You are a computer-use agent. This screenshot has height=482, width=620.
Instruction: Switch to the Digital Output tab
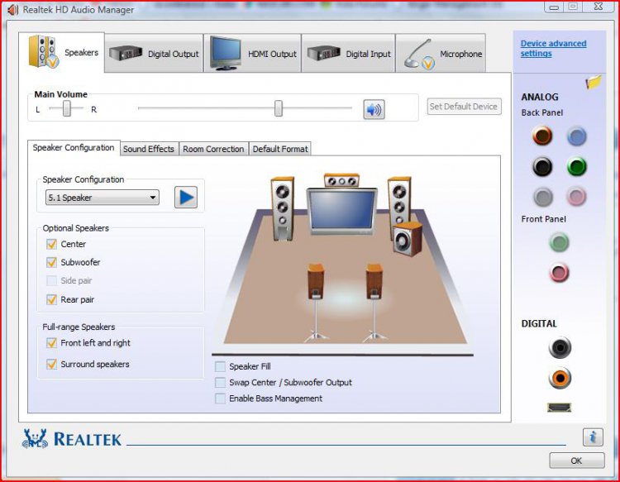pyautogui.click(x=154, y=54)
